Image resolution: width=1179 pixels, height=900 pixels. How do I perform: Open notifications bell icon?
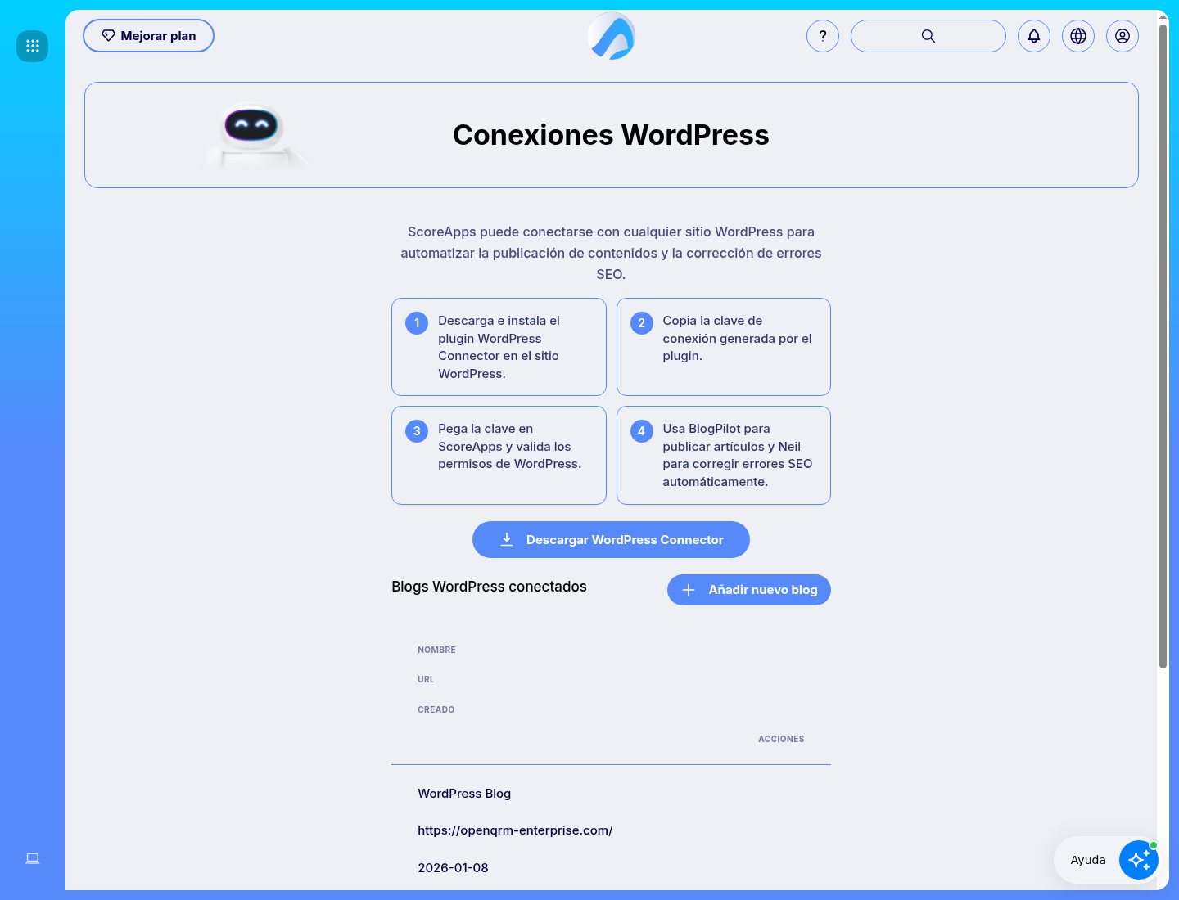point(1034,36)
